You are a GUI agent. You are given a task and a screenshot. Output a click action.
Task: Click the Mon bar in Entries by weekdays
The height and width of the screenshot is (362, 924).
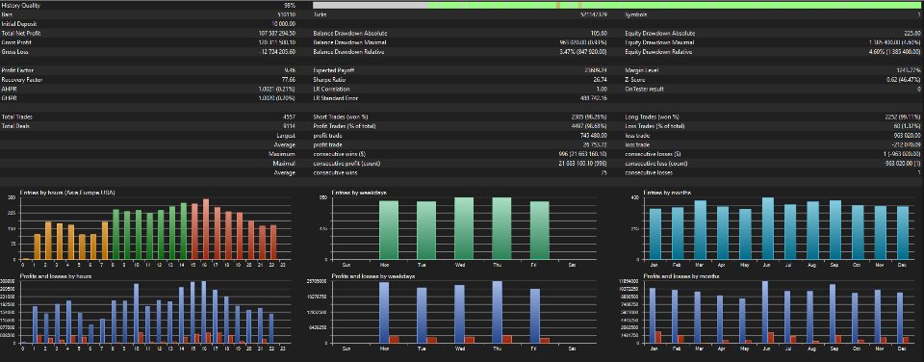388,230
